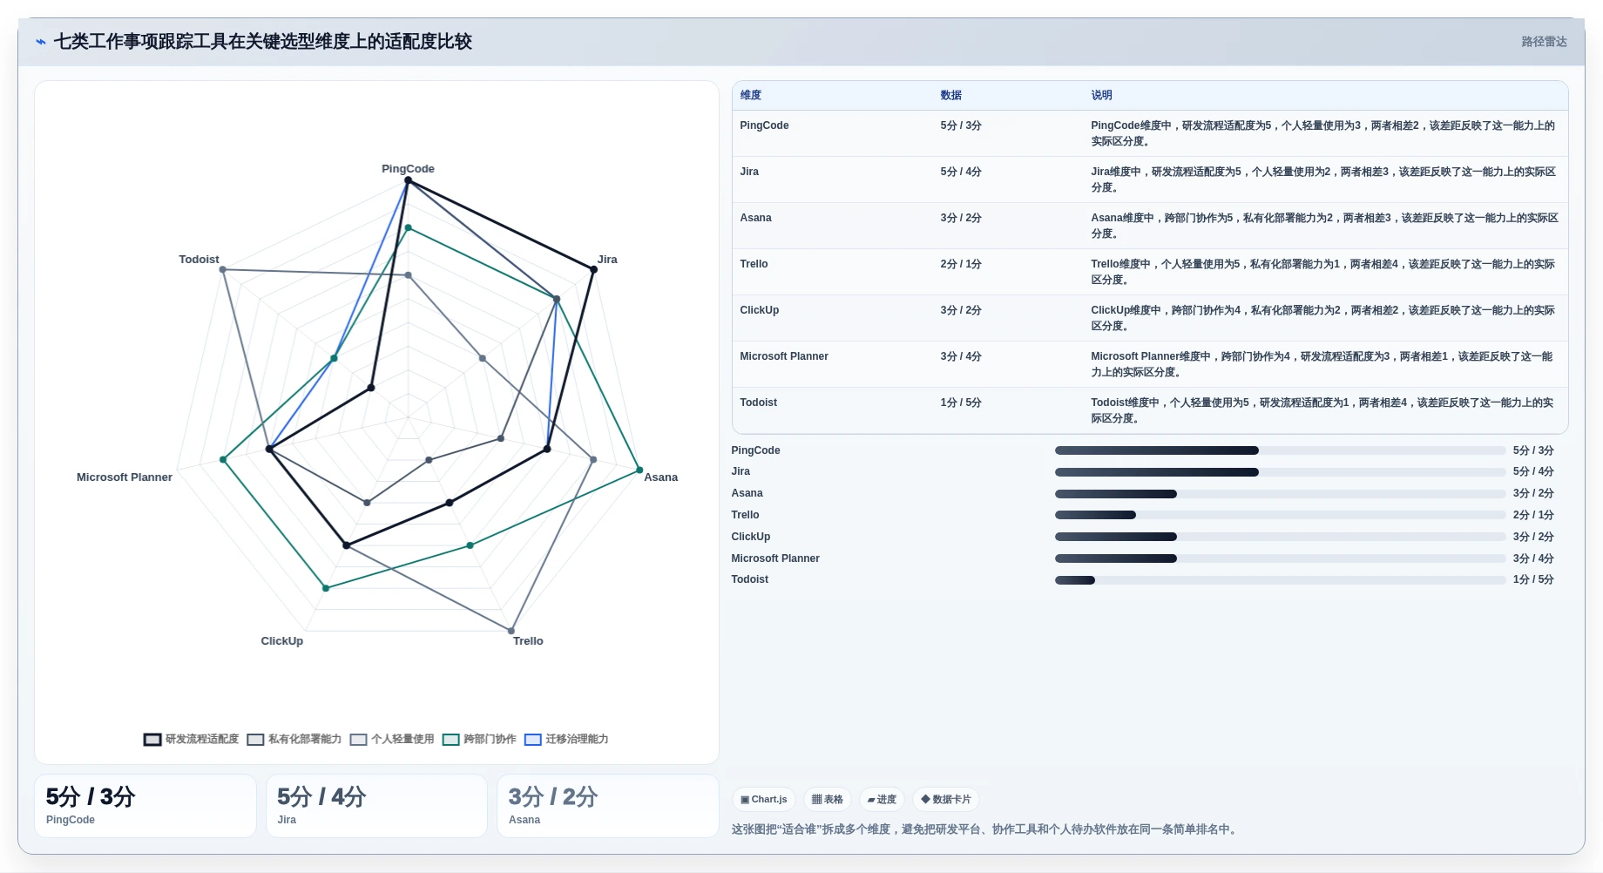Click the 路径雷达 label in header
This screenshot has height=873, width=1603.
coord(1544,42)
